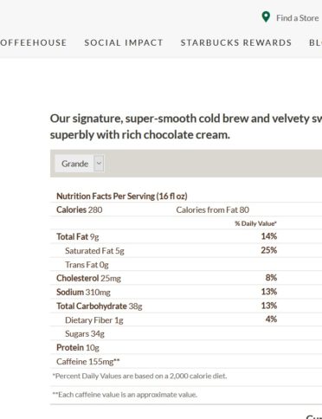The height and width of the screenshot is (419, 322).
Task: Click the Cholesterol 25mg row label
Action: pyautogui.click(x=88, y=278)
